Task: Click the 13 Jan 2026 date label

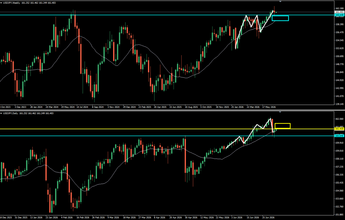Action: point(36,218)
